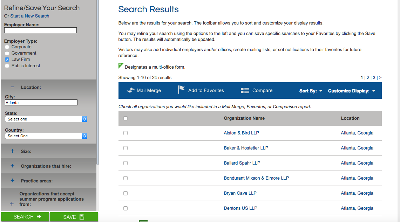
Task: Click current page number 1
Action: point(362,77)
